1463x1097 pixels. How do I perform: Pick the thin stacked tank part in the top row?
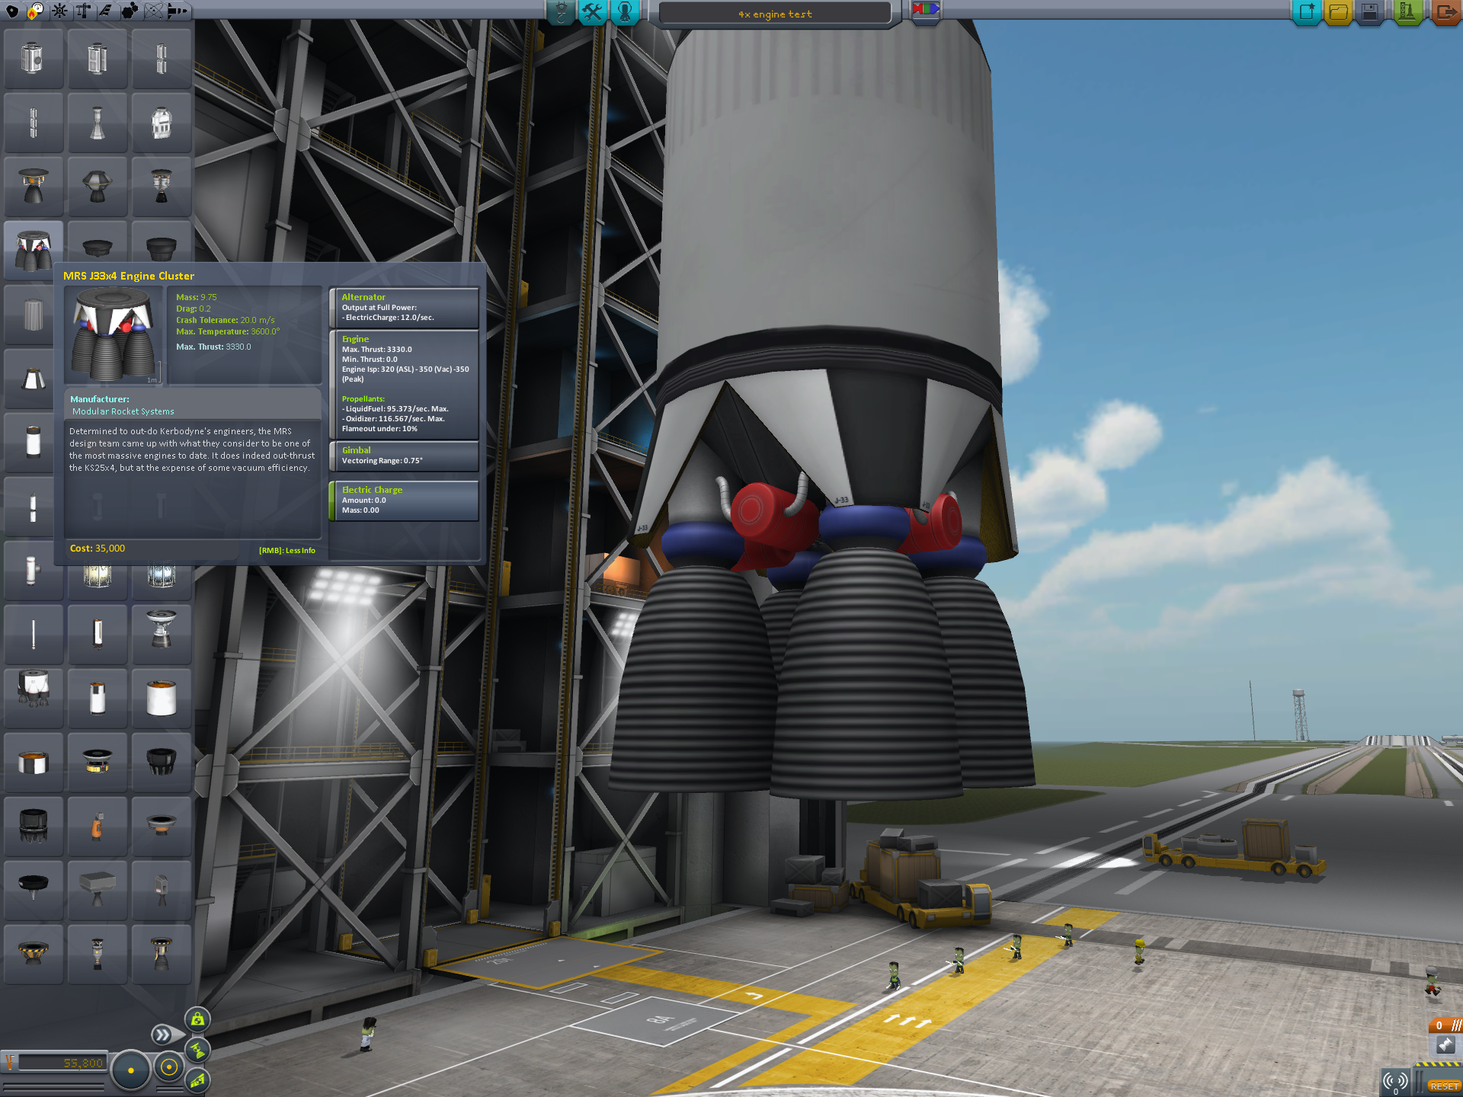tap(161, 59)
